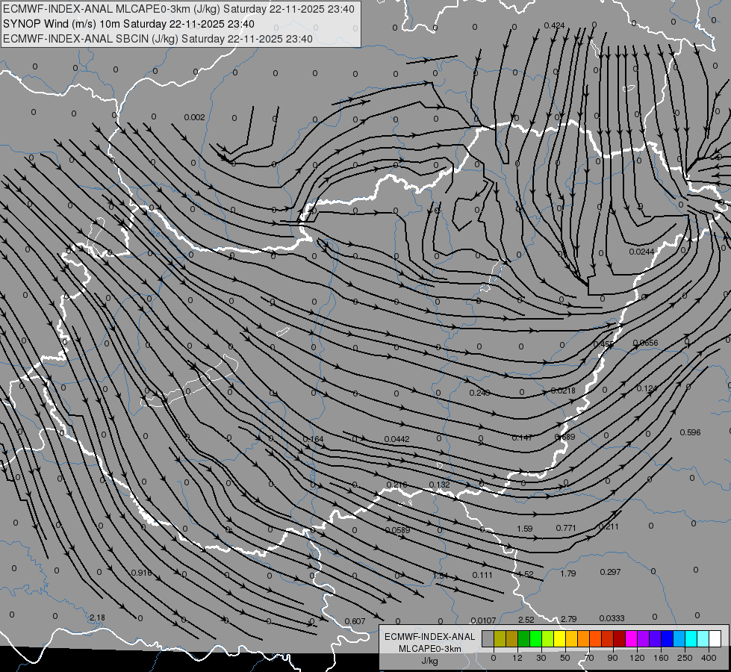Click the legend tick value 90

(612, 658)
